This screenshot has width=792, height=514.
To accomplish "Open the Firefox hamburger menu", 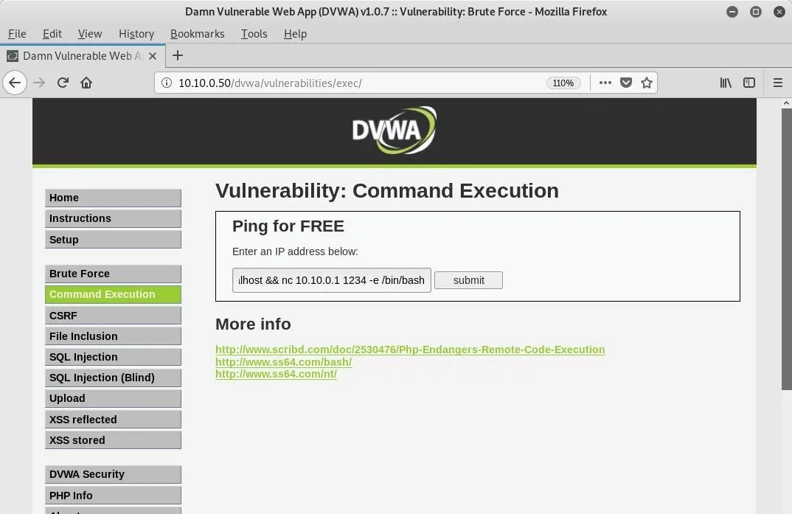I will [778, 83].
